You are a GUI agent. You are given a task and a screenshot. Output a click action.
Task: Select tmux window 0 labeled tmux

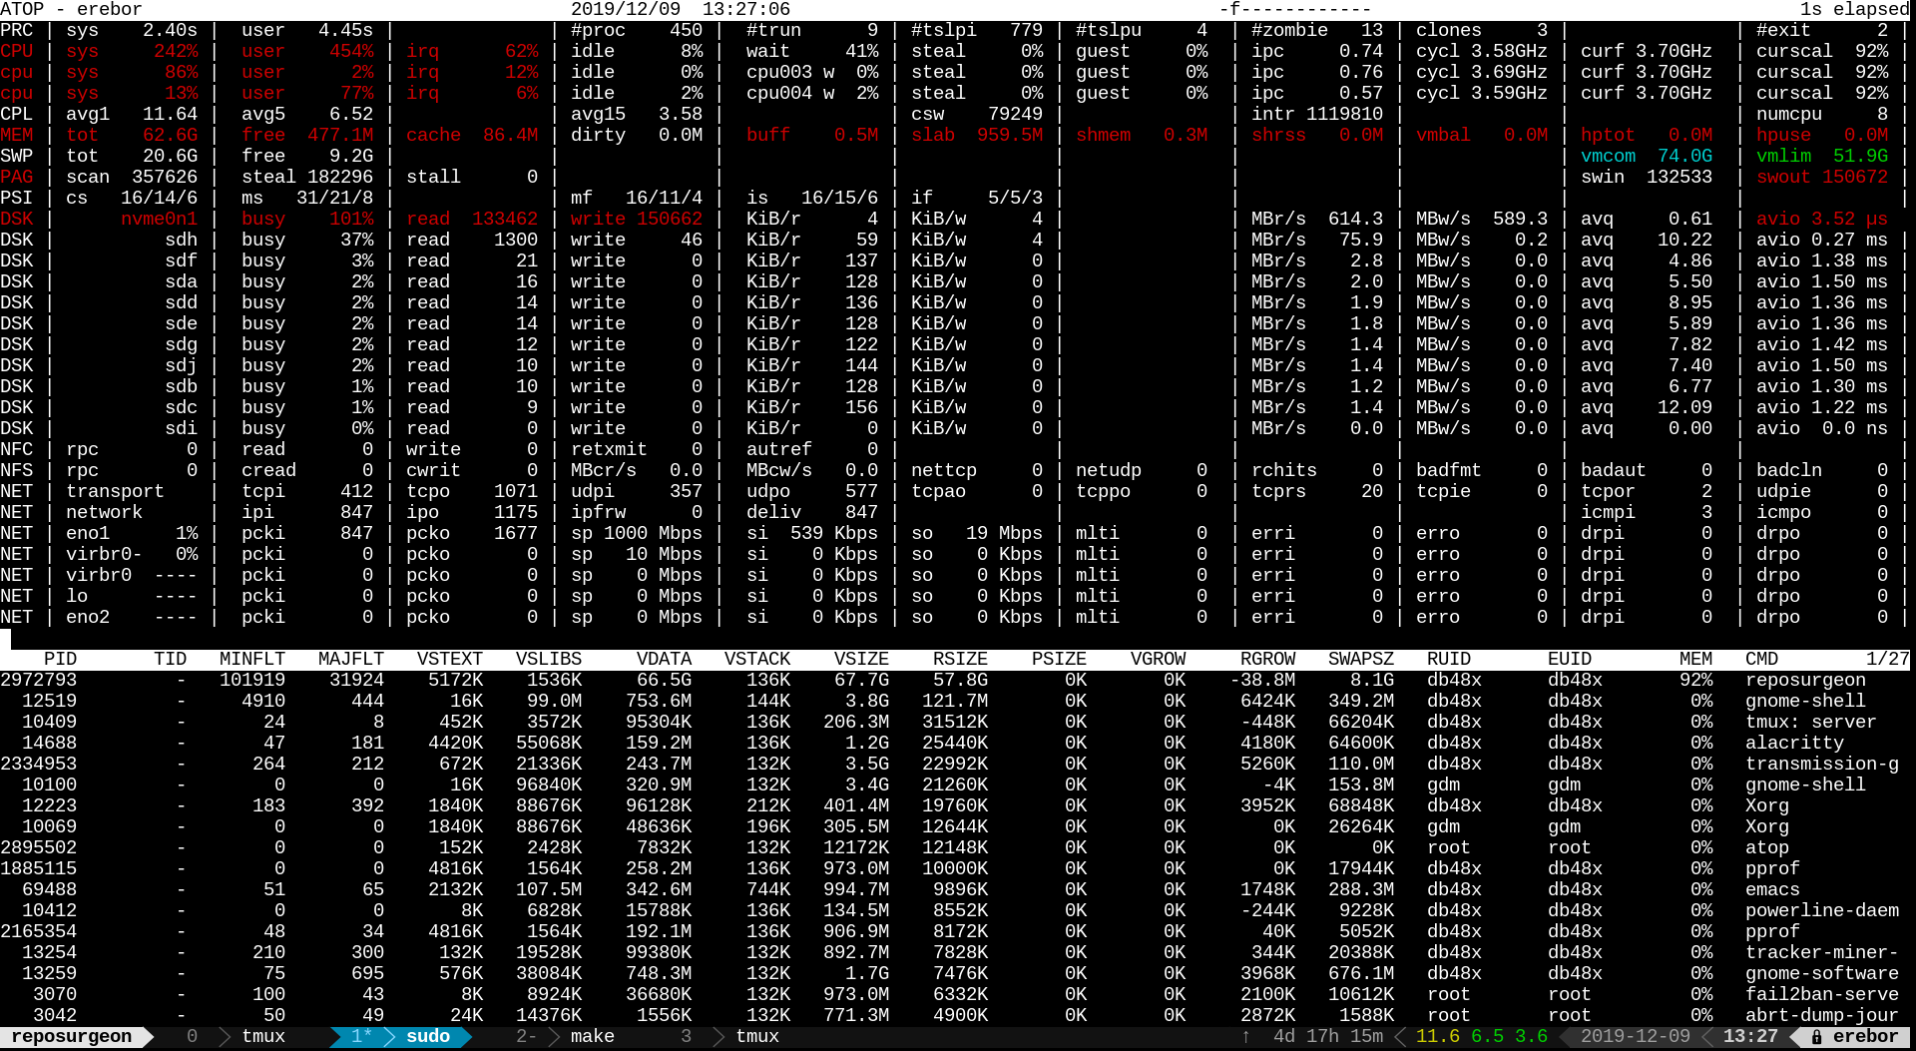point(237,1037)
